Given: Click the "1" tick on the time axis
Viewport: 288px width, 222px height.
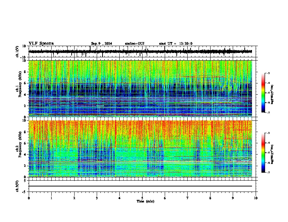Looking at the screenshot, I should point(51,198).
